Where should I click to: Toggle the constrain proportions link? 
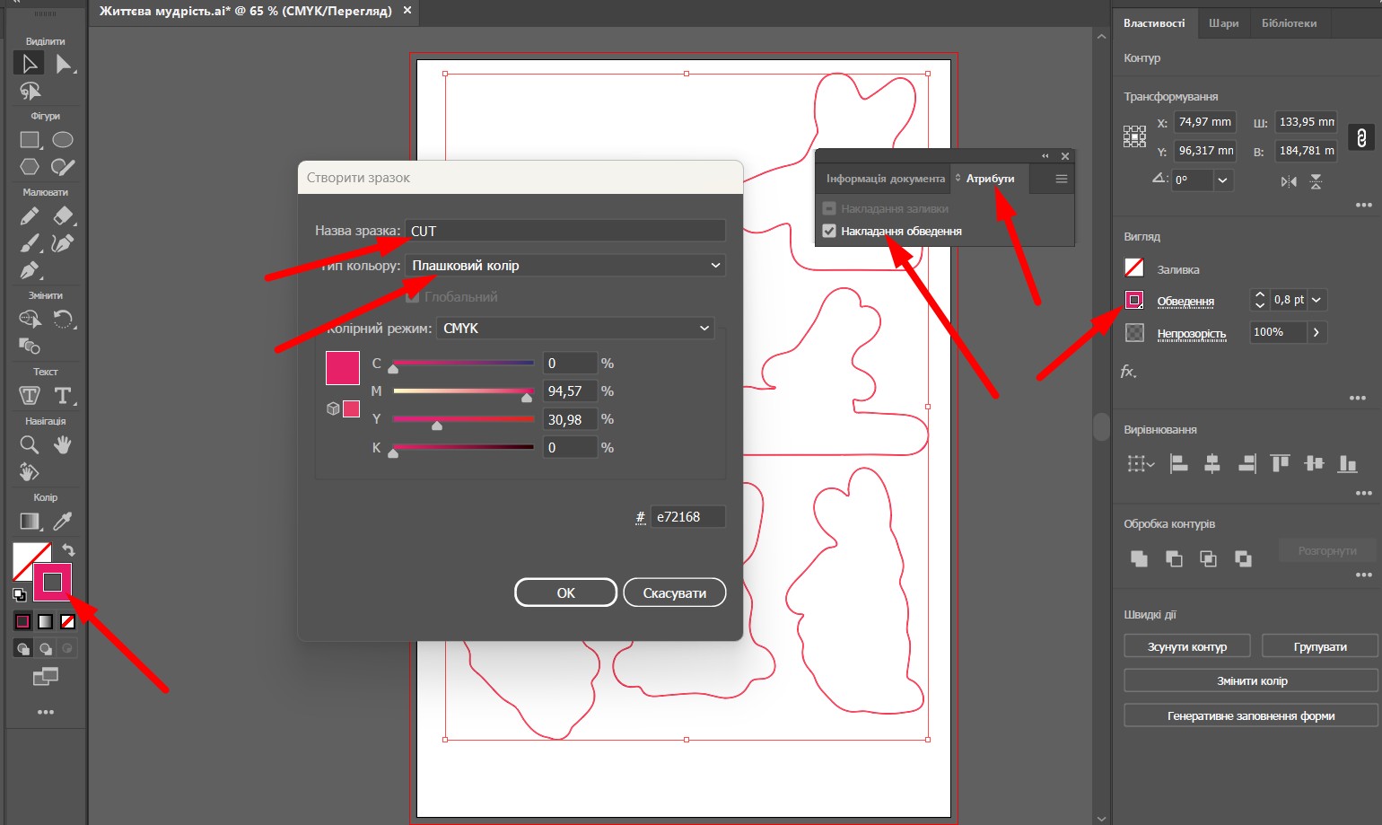pos(1360,137)
